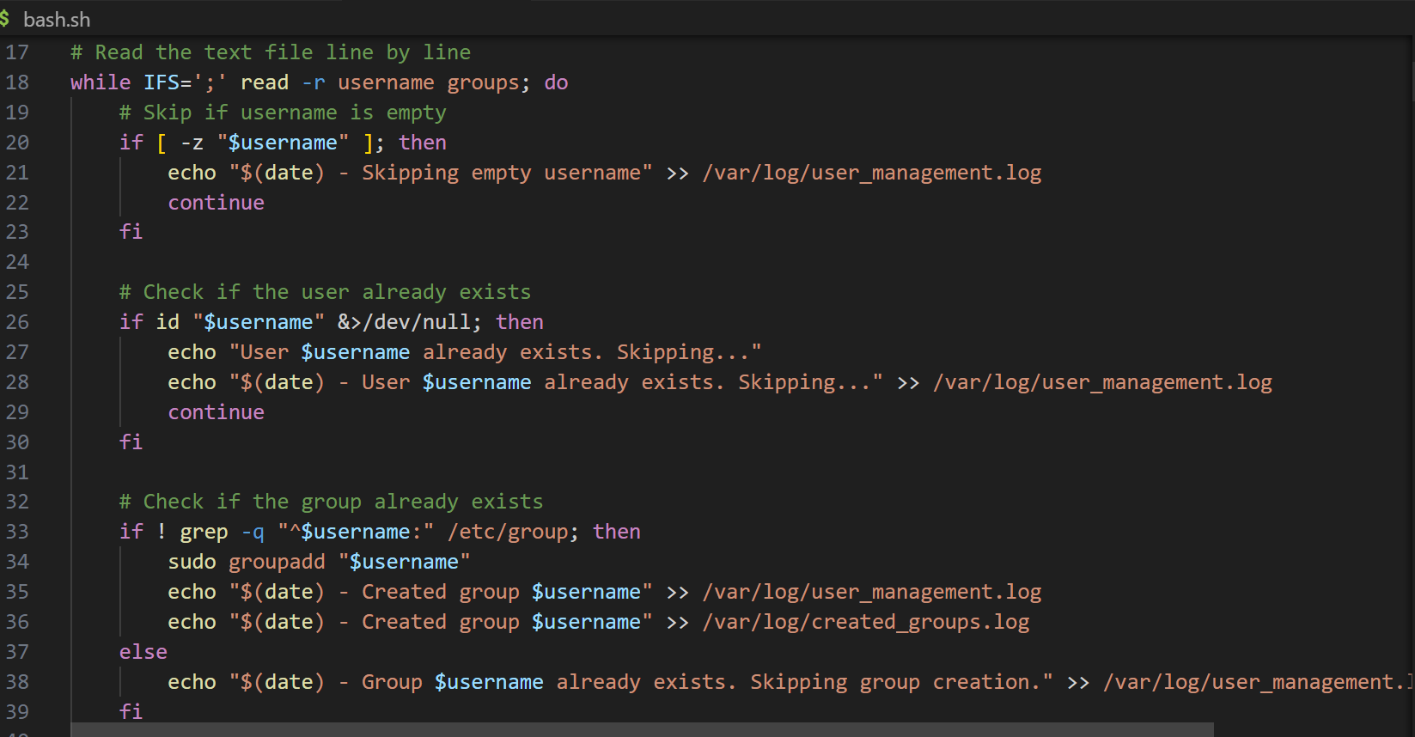Select the bash.sh editor tab
This screenshot has width=1415, height=737.
tap(57, 19)
